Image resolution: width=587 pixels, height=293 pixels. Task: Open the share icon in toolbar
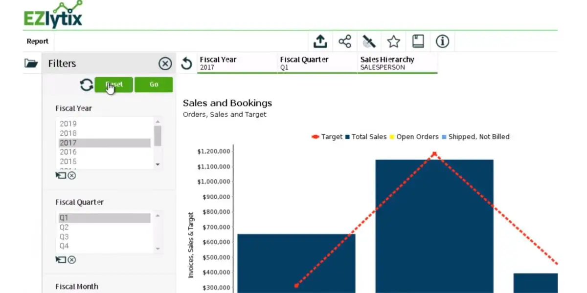tap(345, 42)
